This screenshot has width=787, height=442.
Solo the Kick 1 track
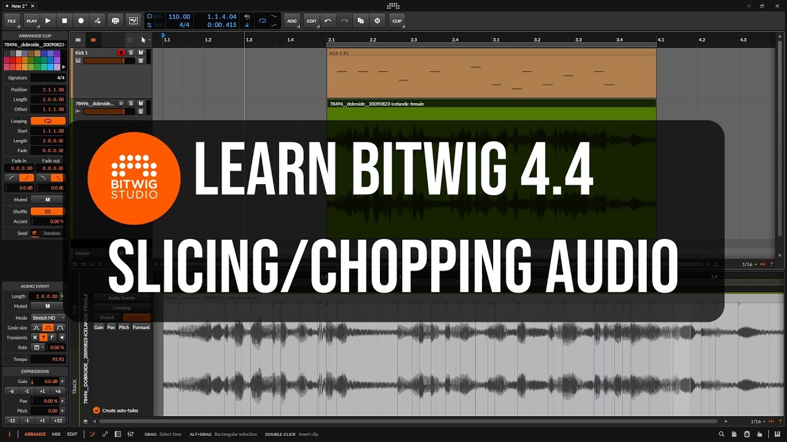pos(131,53)
